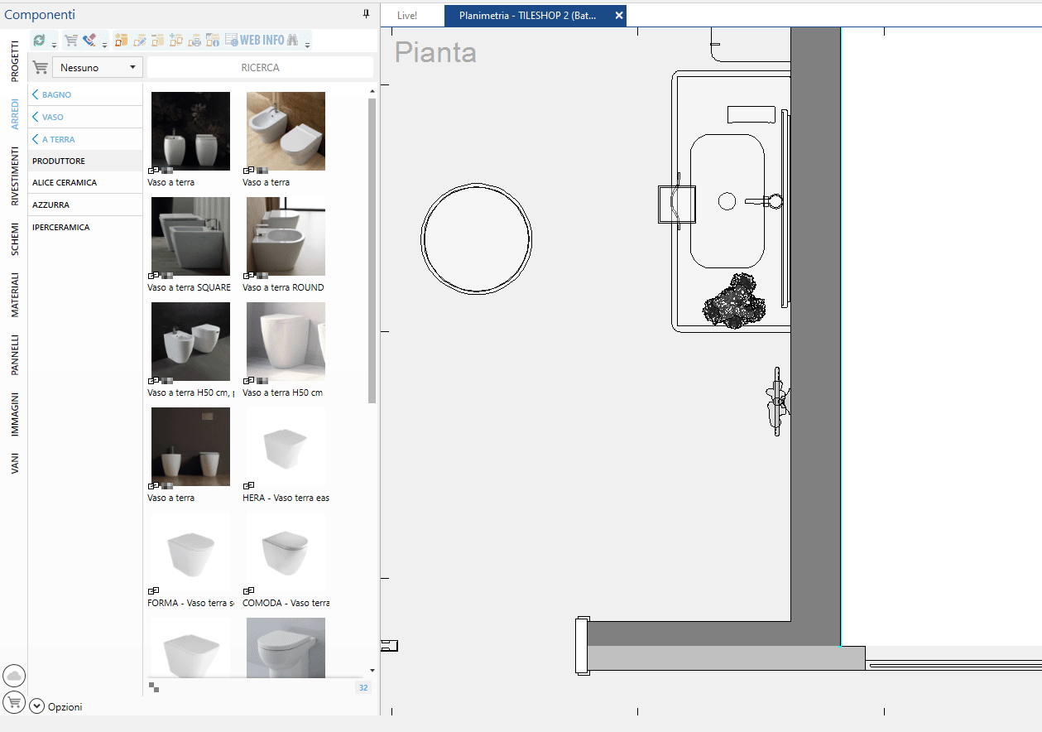Open the dropdown arrow after the refresh icon

pyautogui.click(x=54, y=45)
